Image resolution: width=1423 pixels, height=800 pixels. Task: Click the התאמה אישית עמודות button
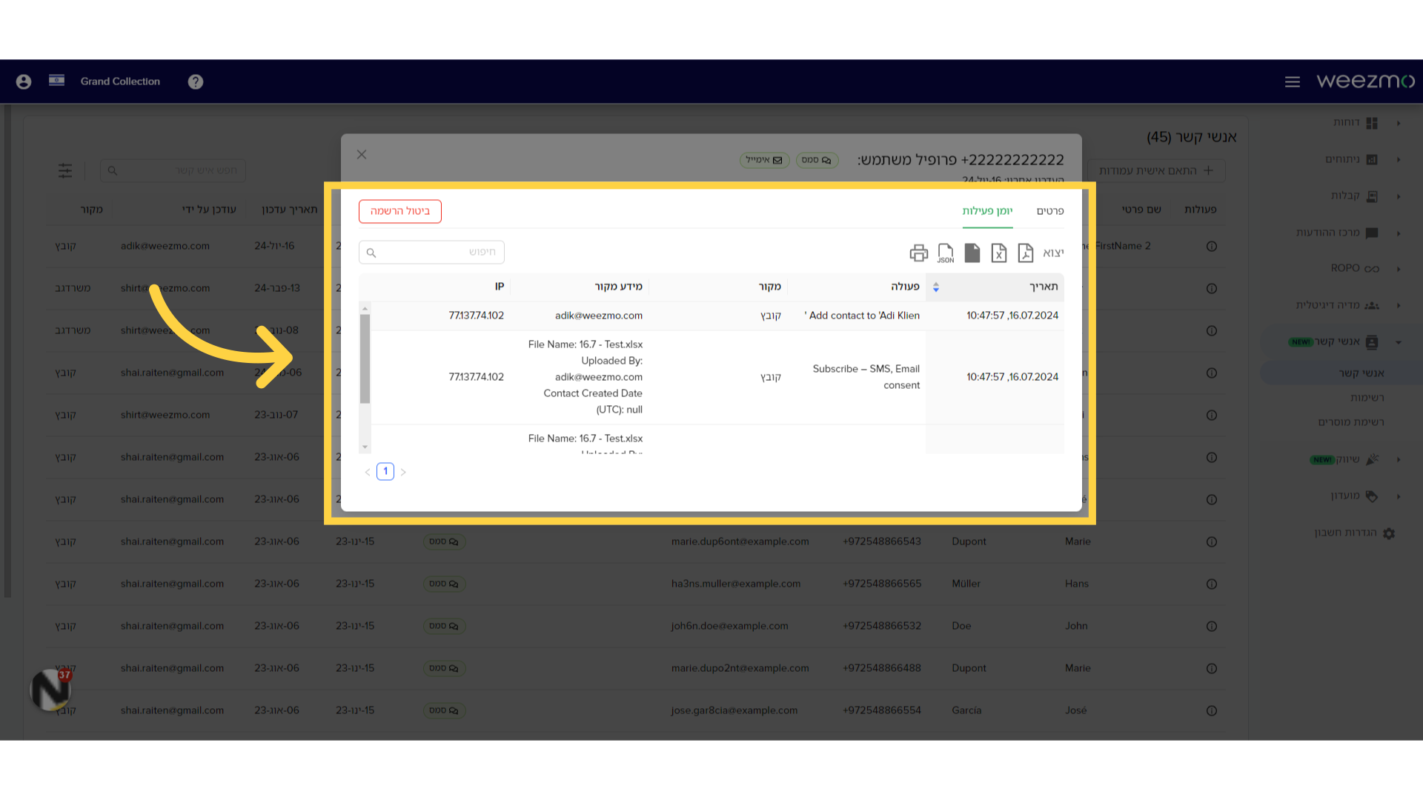(x=1156, y=170)
